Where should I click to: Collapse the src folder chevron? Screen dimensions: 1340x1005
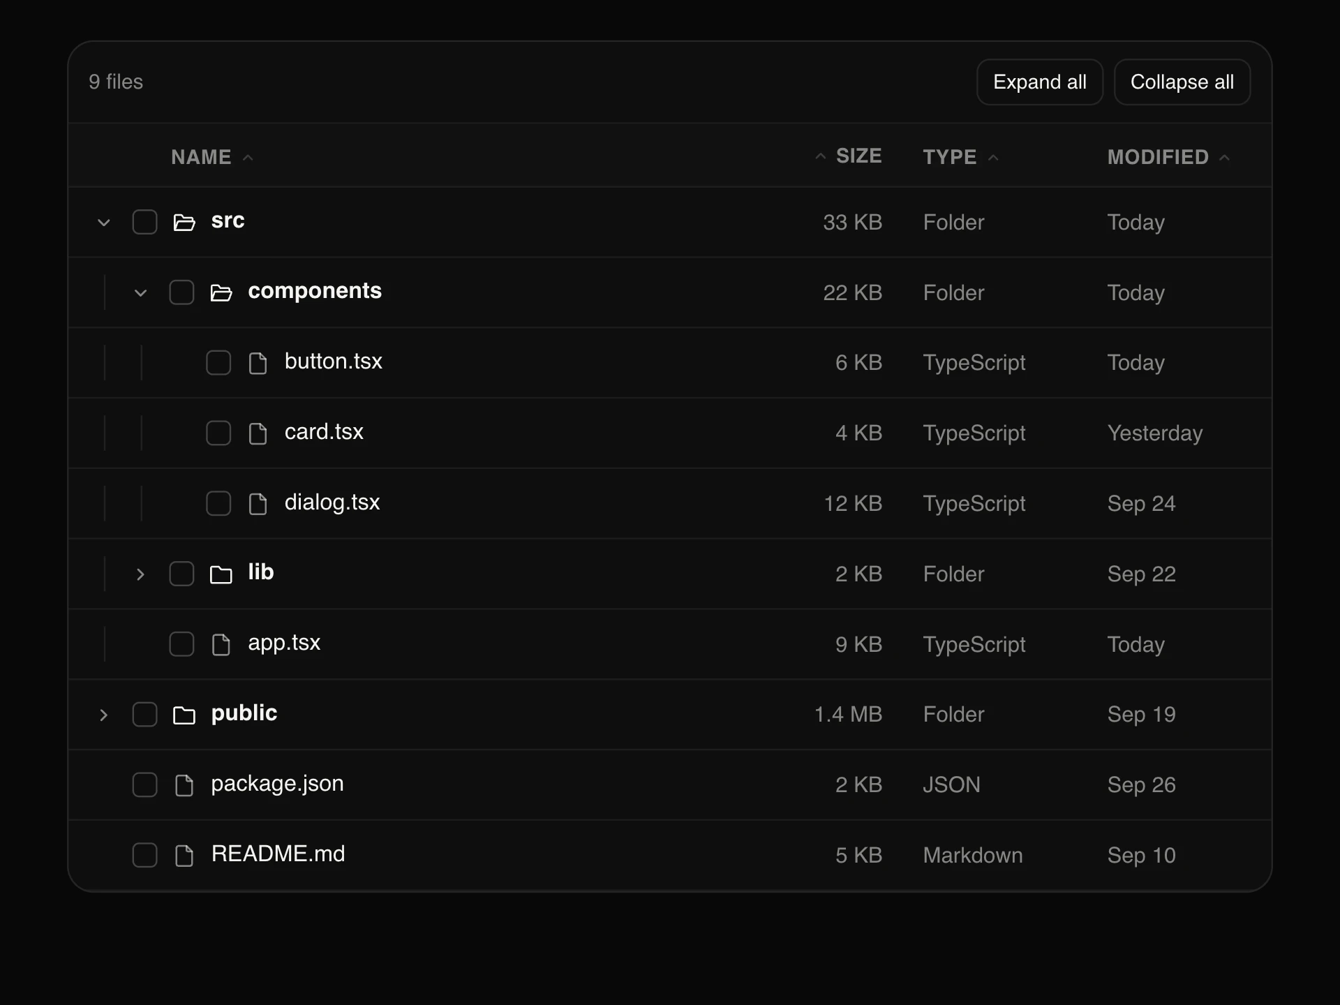(x=104, y=223)
